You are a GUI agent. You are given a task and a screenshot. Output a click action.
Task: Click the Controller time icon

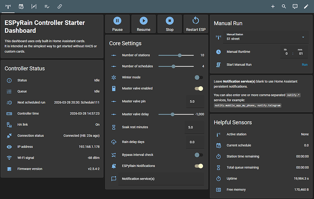pos(9,114)
